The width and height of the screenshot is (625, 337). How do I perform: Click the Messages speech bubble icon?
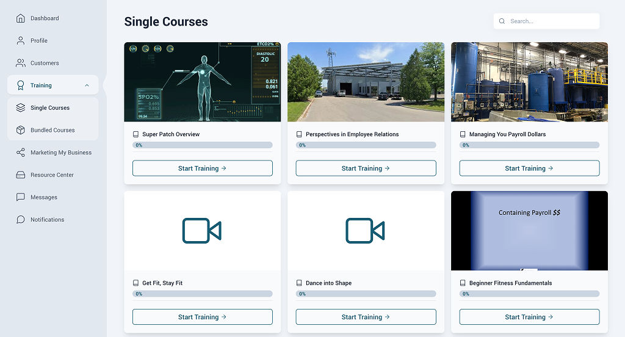coord(21,197)
